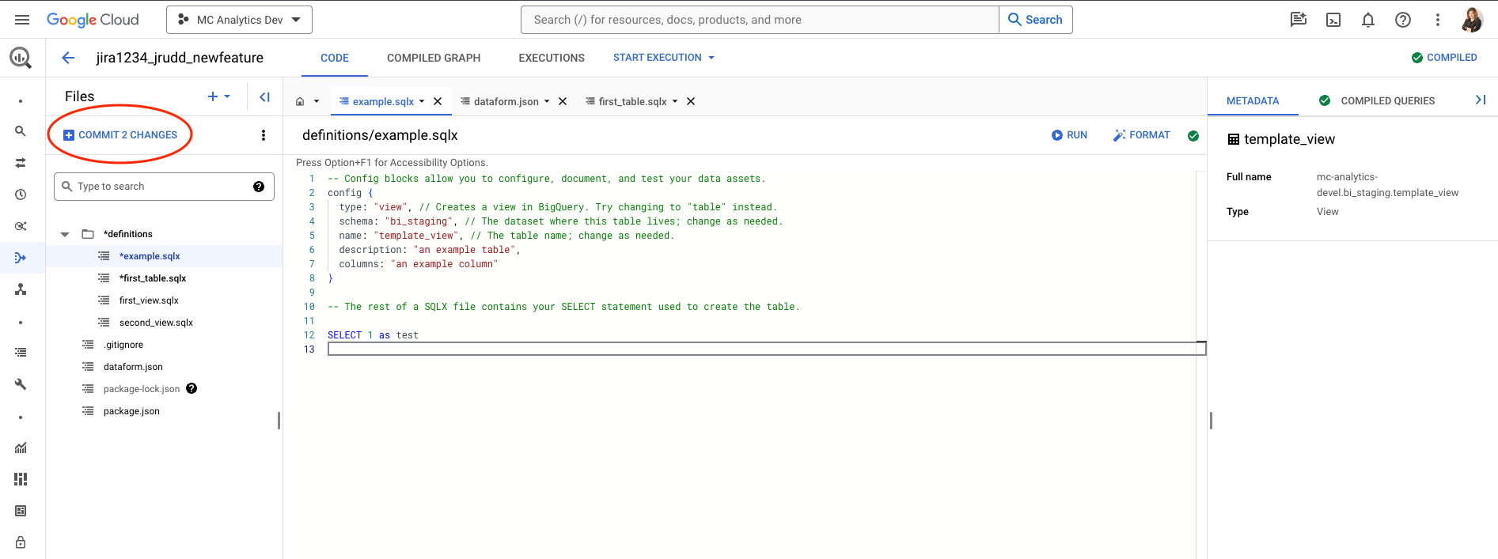Click help icon next to package-lock.json

[x=192, y=388]
